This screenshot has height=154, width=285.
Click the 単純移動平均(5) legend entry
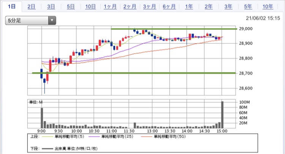[70, 137]
